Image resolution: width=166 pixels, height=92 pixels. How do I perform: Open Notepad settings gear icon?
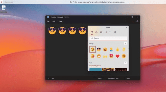pyautogui.click(x=137, y=21)
